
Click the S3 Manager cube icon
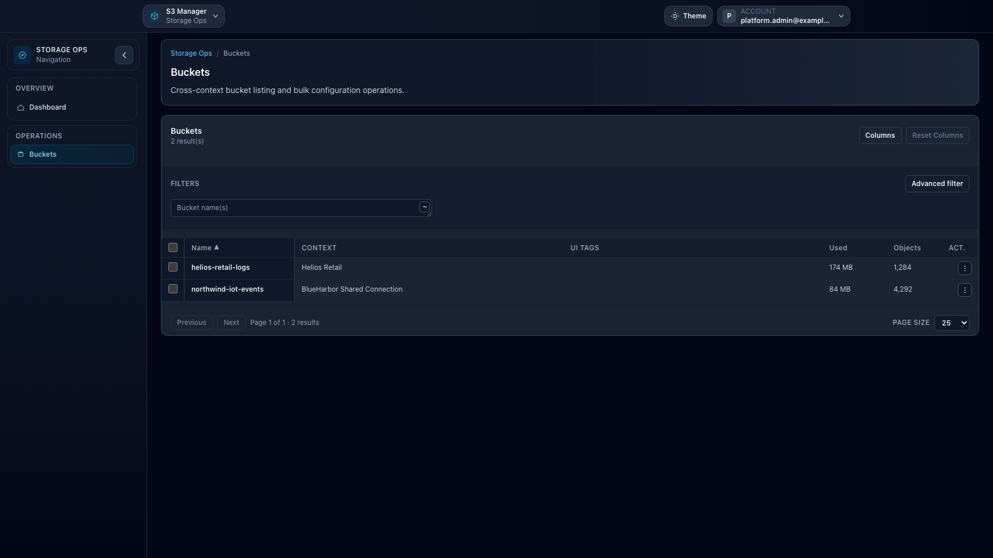pyautogui.click(x=154, y=15)
